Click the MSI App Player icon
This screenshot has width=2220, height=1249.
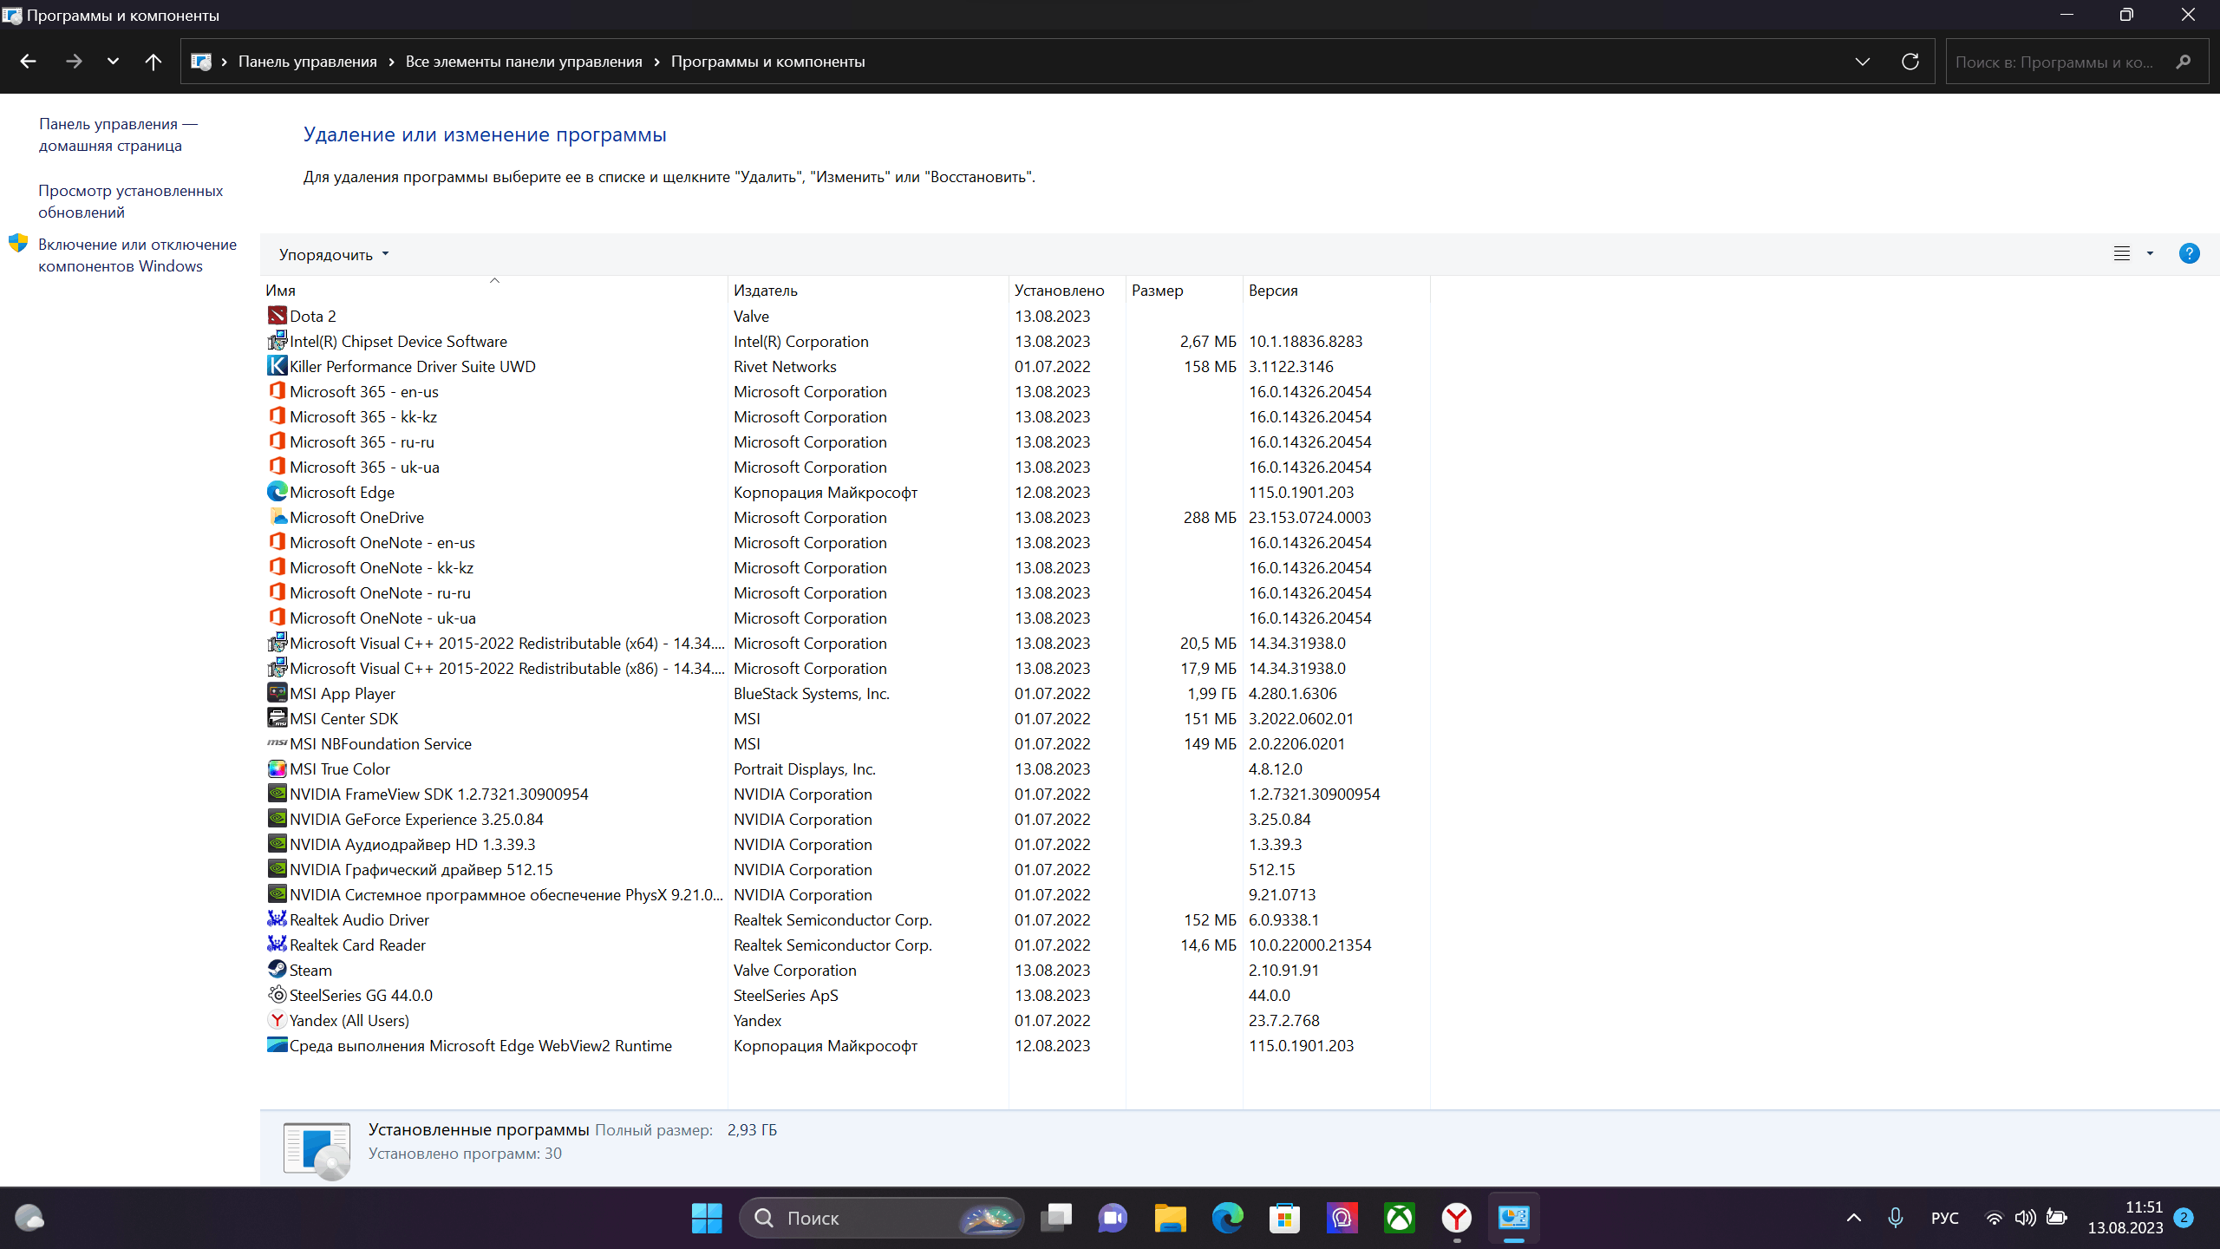click(277, 693)
